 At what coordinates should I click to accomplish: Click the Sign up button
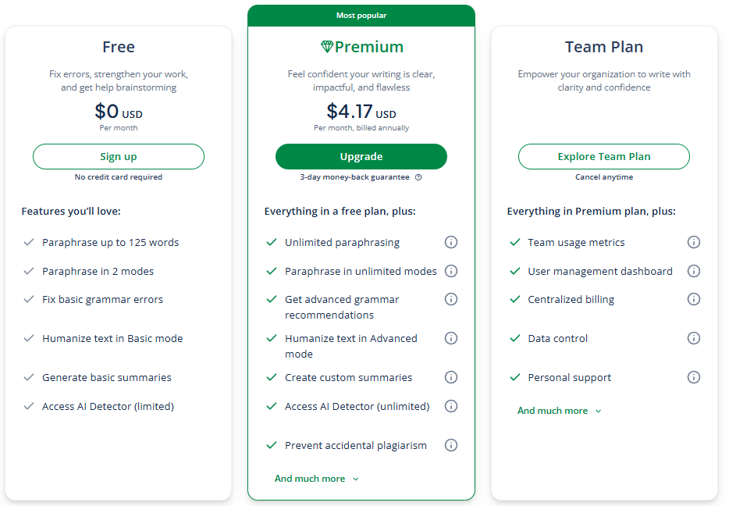[x=119, y=156]
